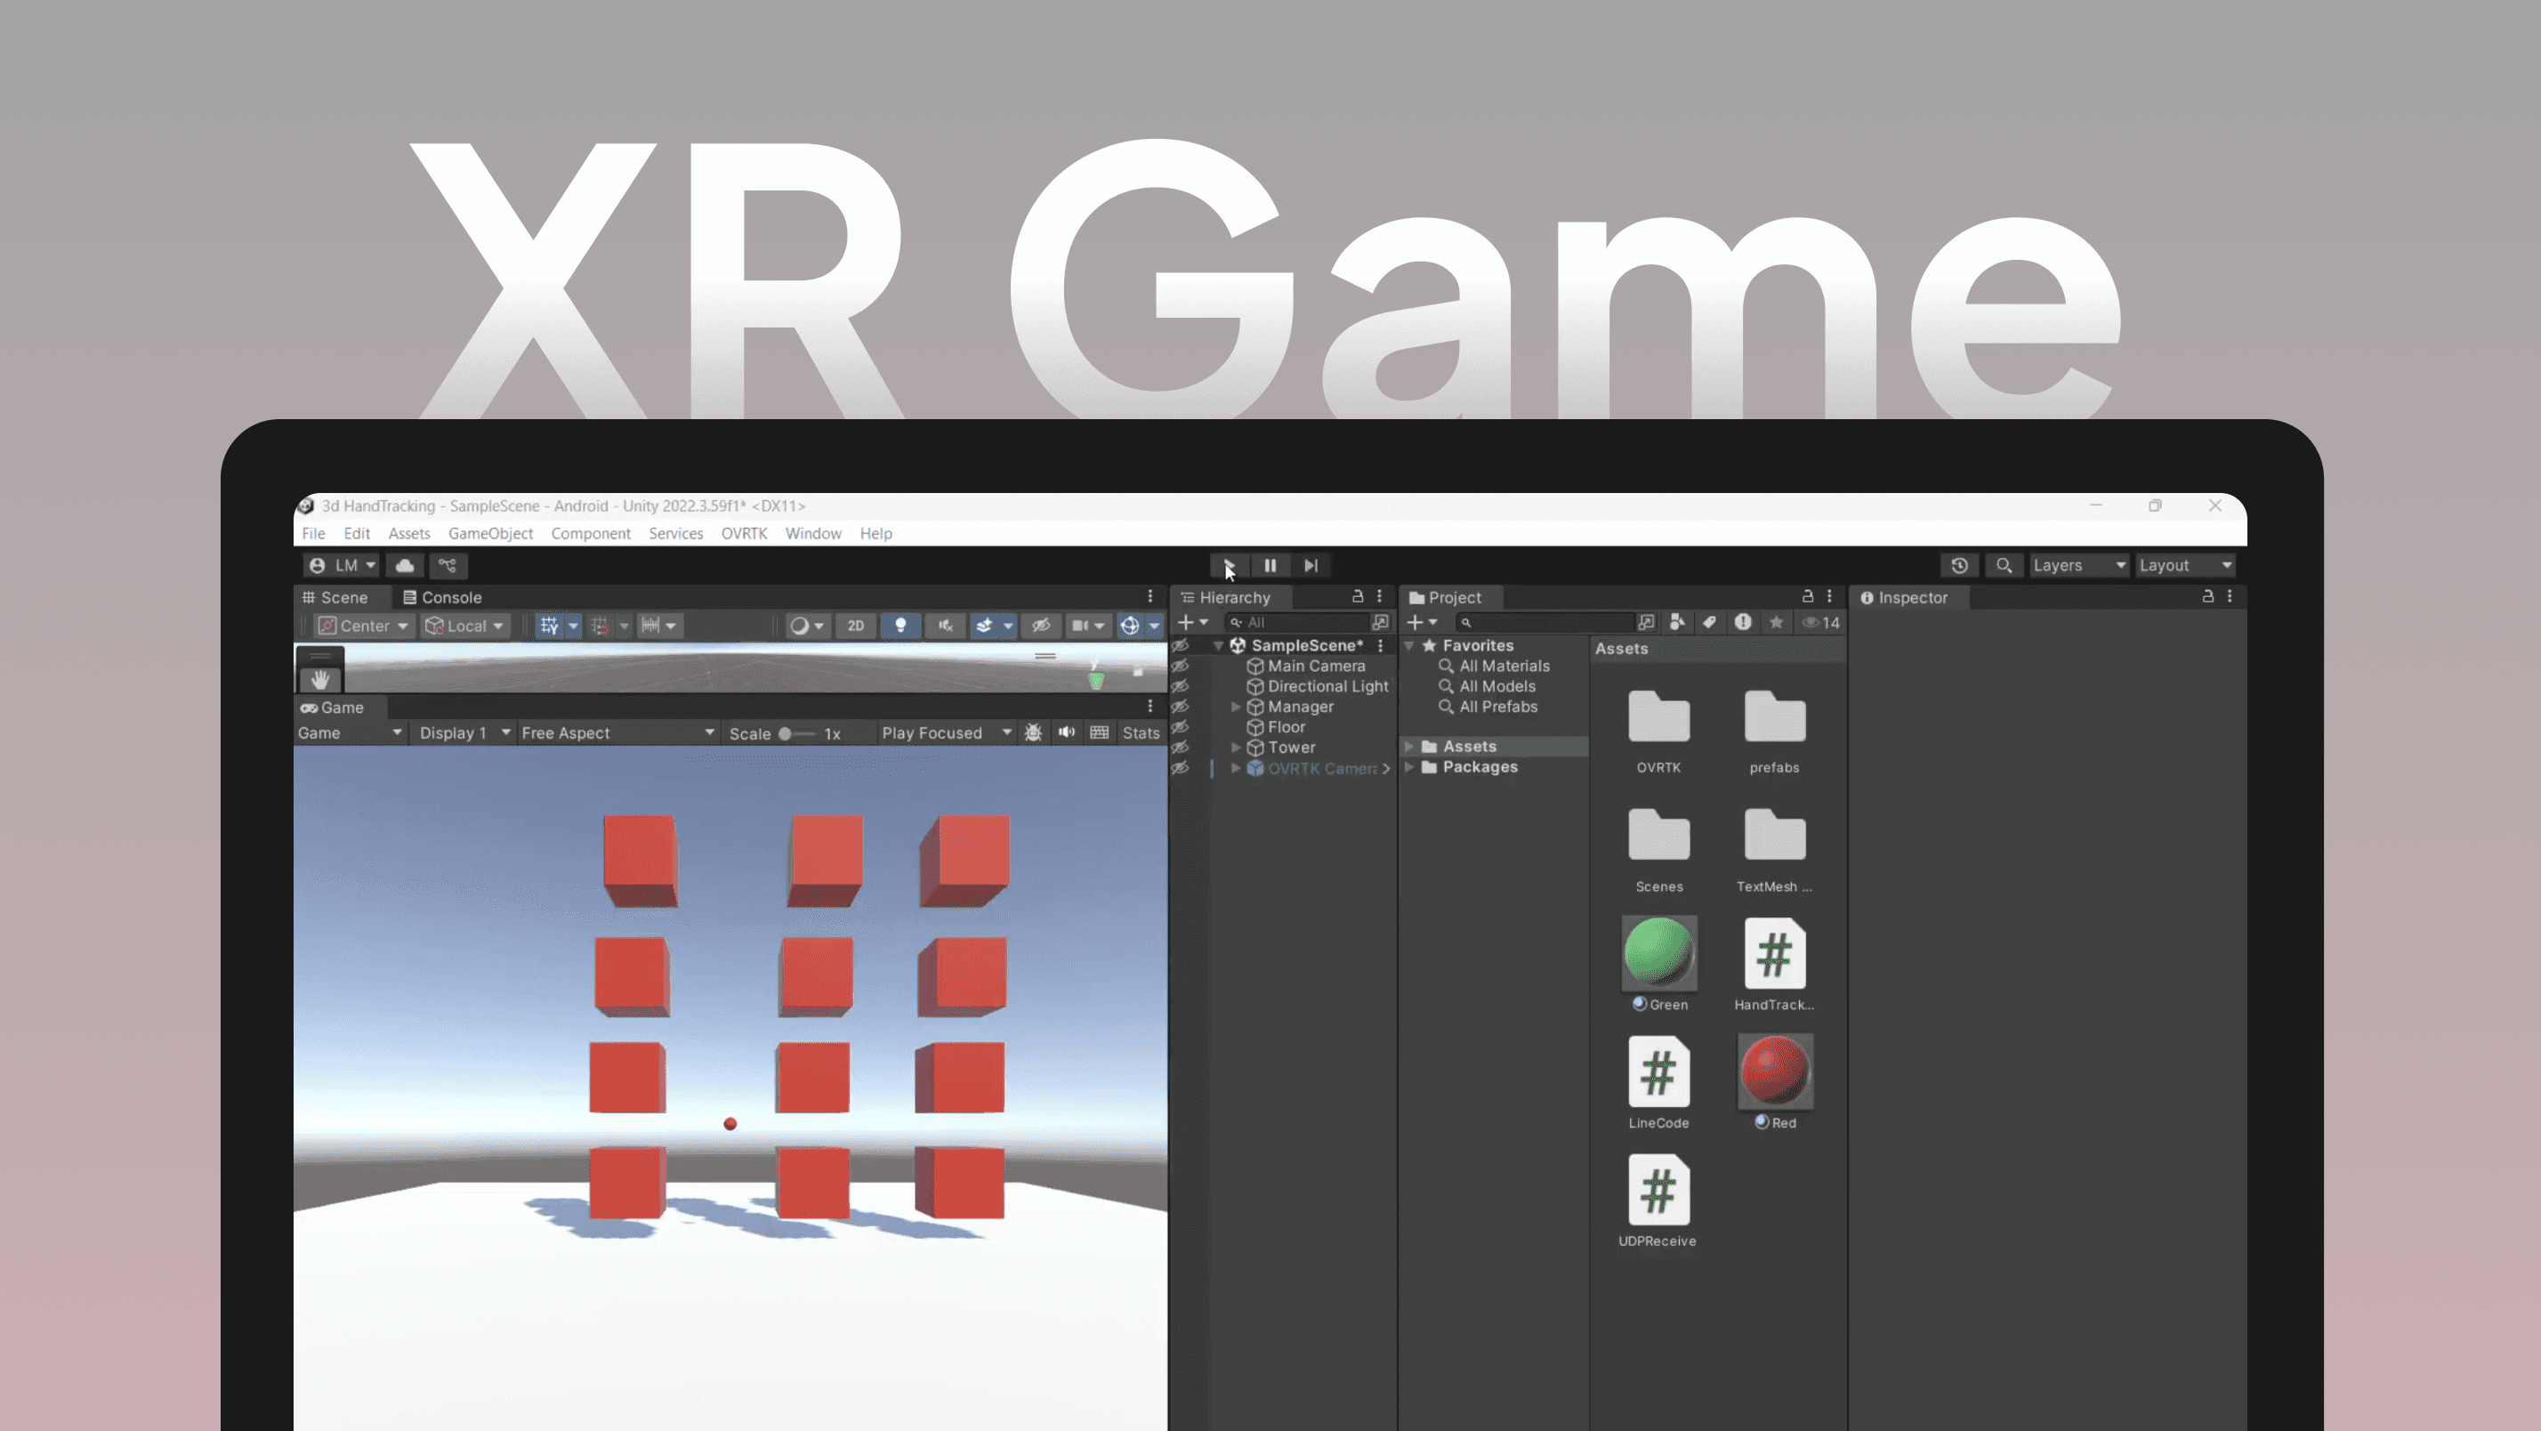Toggle 2D mode in the Scene view
This screenshot has height=1431, width=2541.
click(x=855, y=626)
